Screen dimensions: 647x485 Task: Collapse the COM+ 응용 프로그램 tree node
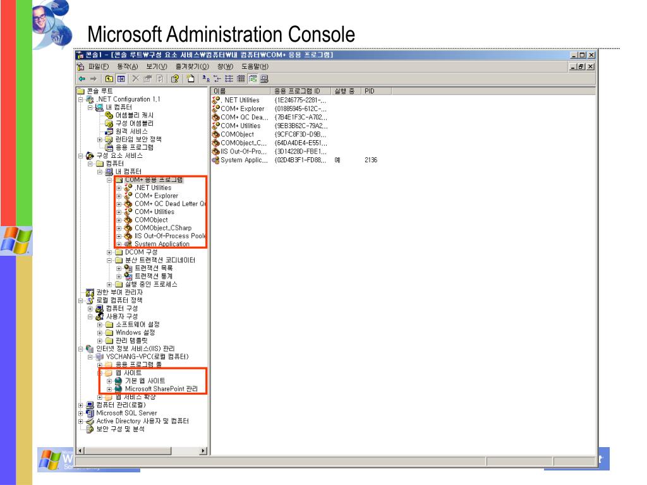(109, 180)
